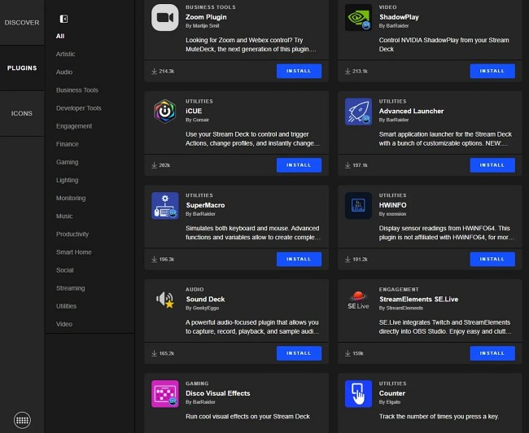The height and width of the screenshot is (433, 529).
Task: Click author name 'By GeekyEggo'
Action: point(202,308)
